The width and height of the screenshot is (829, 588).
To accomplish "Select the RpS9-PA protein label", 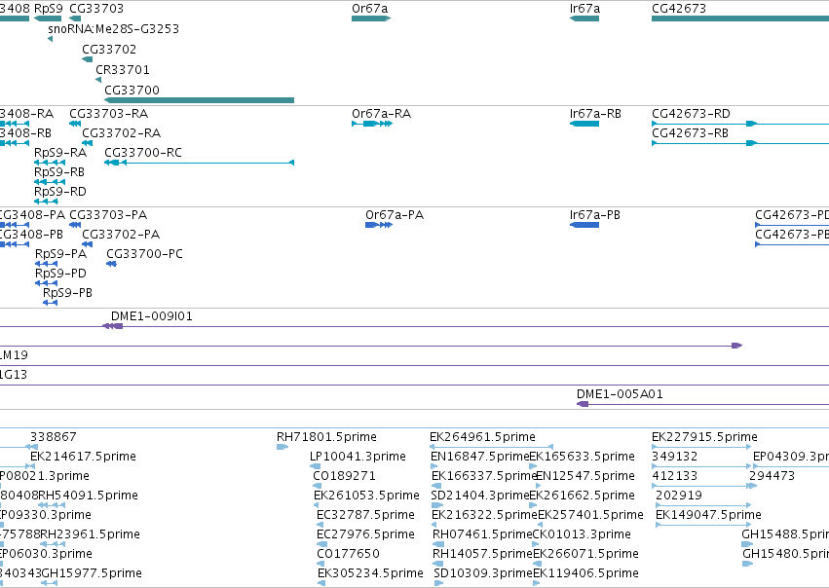I will coord(61,254).
